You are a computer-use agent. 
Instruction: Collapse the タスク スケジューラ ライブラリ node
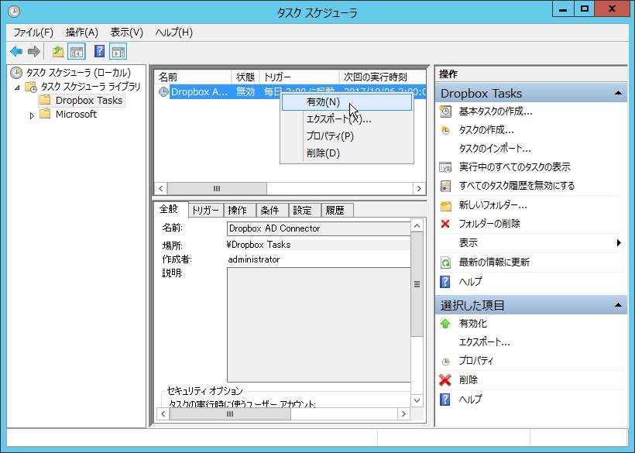click(17, 87)
